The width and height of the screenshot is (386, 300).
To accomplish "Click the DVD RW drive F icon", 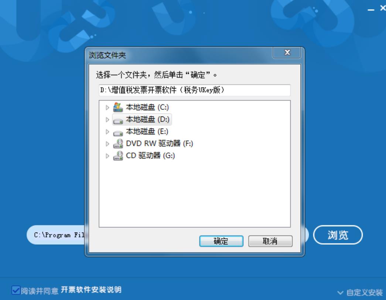I will (x=118, y=143).
